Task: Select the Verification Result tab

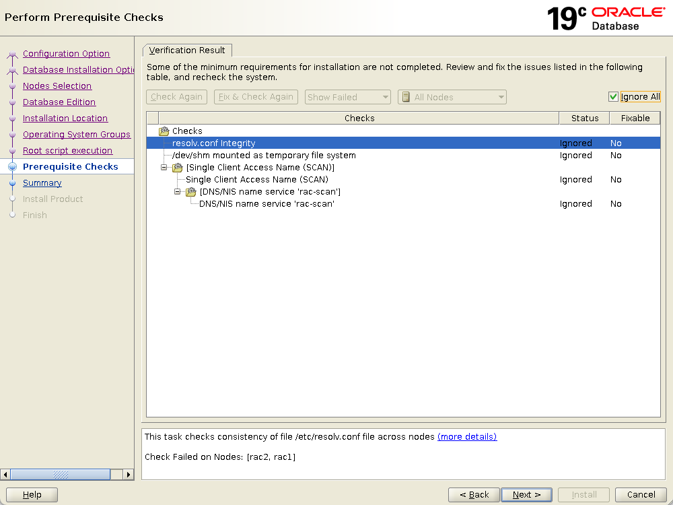Action: (x=188, y=50)
